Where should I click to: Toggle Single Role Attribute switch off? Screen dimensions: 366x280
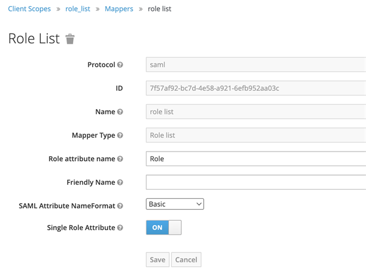[163, 228]
